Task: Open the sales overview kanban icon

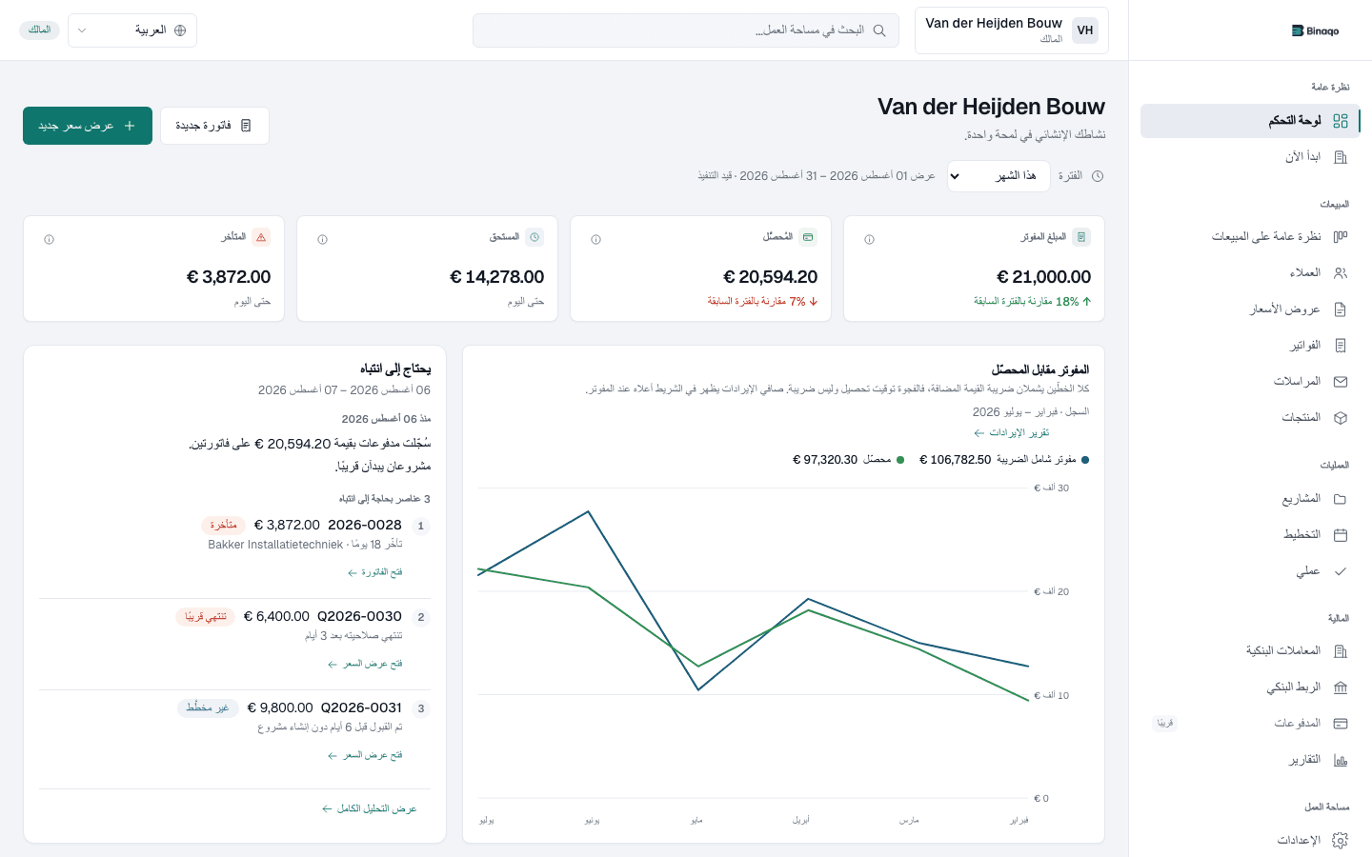Action: tap(1341, 236)
